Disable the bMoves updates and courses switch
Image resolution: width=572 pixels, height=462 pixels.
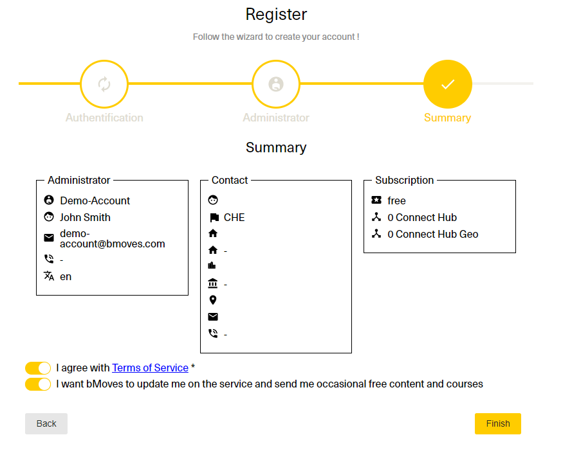click(x=38, y=384)
